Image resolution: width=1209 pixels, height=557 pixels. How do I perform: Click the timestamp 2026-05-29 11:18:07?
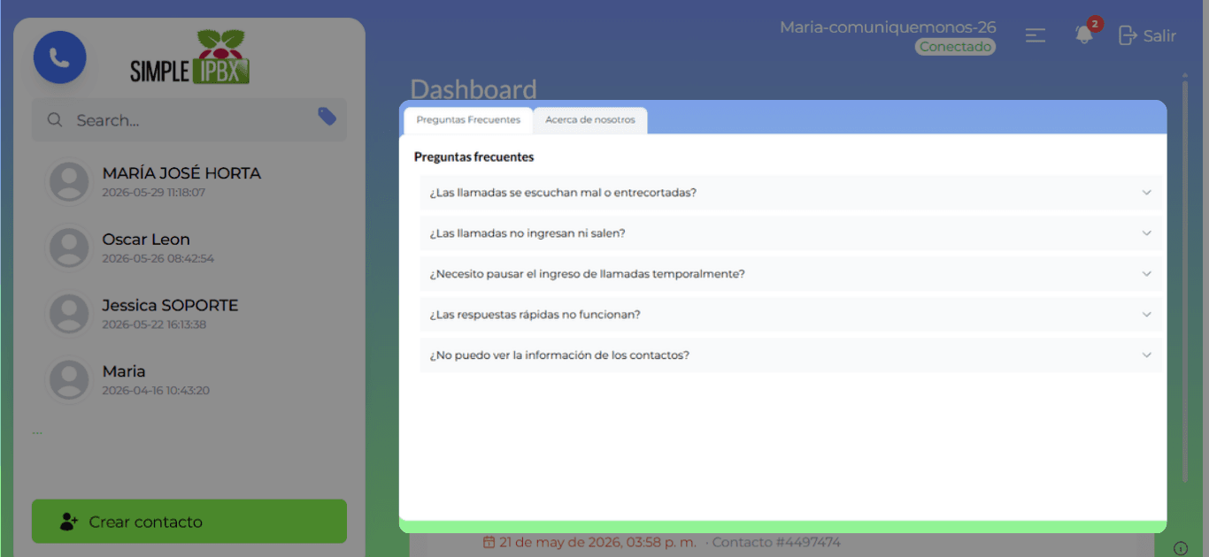point(153,192)
